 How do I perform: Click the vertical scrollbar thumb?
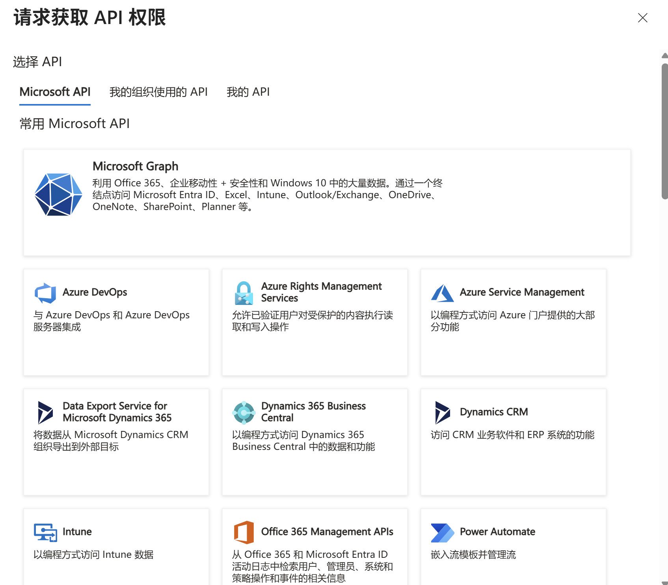[665, 131]
